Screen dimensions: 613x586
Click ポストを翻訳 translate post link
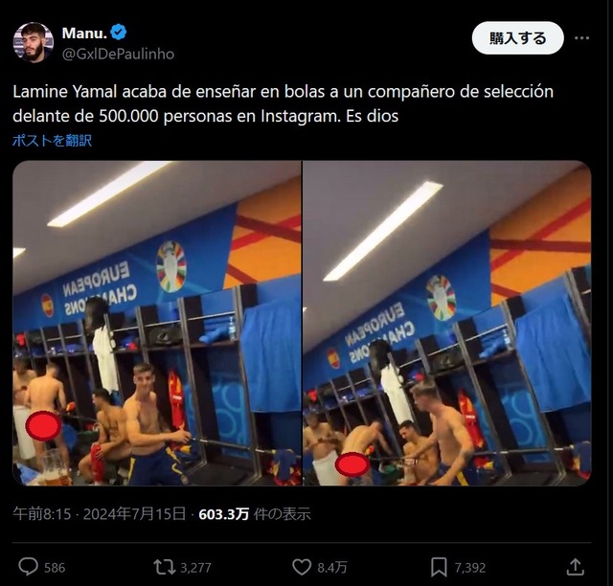52,141
